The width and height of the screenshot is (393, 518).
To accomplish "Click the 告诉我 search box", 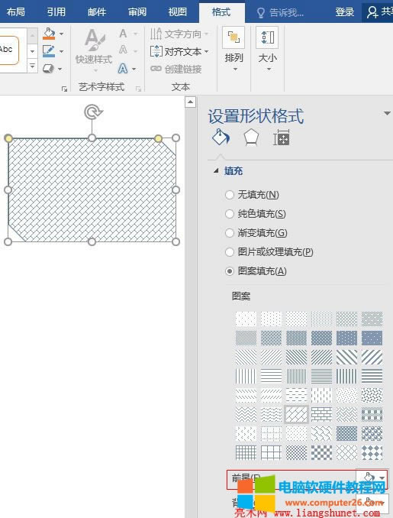I will (x=281, y=12).
